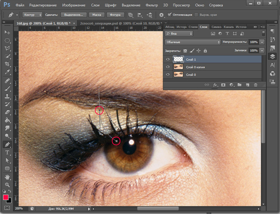This screenshot has height=214, width=280.
Task: Select the Eyedropper tool
Action: click(x=7, y=72)
